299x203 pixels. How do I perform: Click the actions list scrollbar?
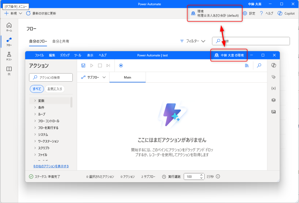pyautogui.click(x=72, y=102)
